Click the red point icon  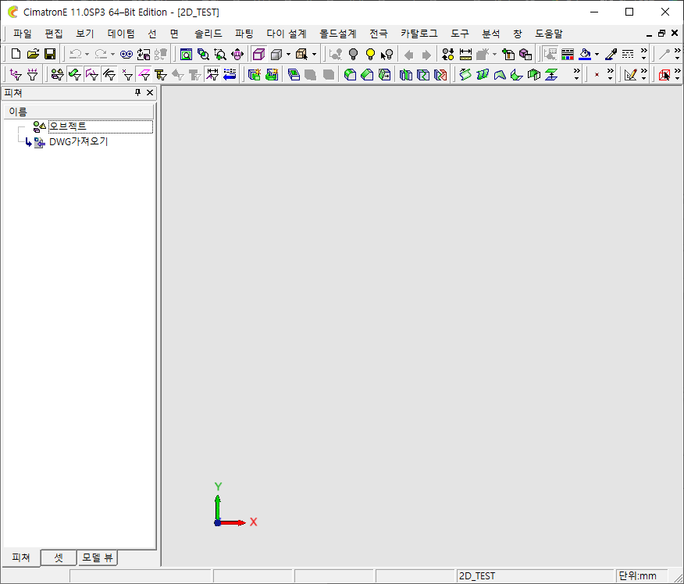coord(597,75)
